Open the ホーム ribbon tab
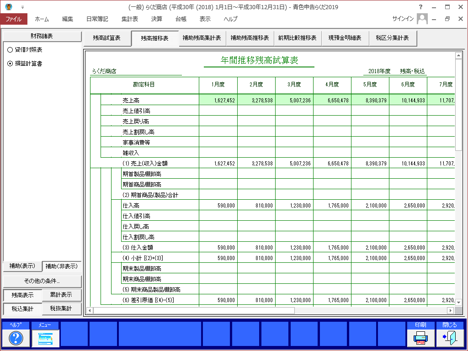Image resolution: width=468 pixels, height=351 pixels. coord(42,19)
